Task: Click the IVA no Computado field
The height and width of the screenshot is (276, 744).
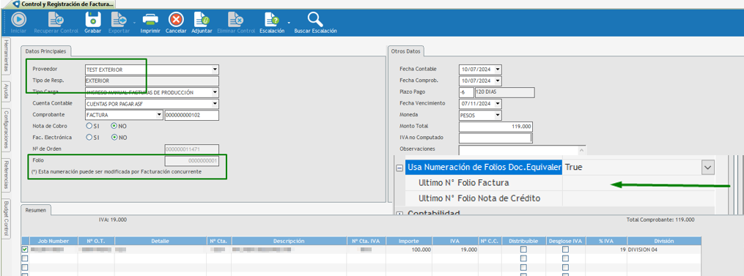Action: coord(496,138)
